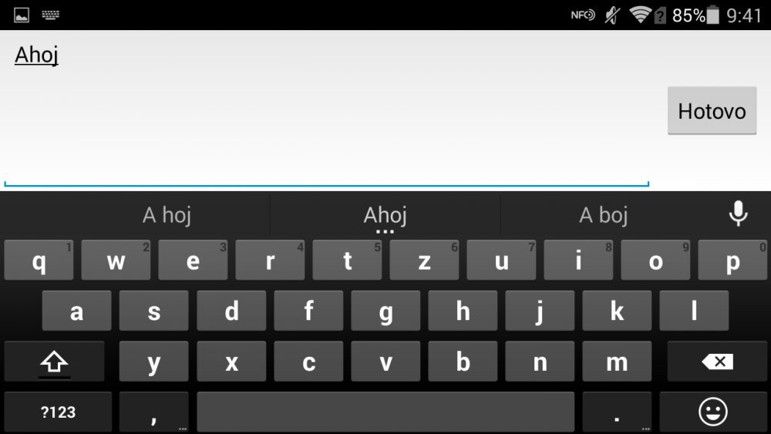Switch to ?123 symbols keyboard
The height and width of the screenshot is (434, 771).
[x=58, y=412]
